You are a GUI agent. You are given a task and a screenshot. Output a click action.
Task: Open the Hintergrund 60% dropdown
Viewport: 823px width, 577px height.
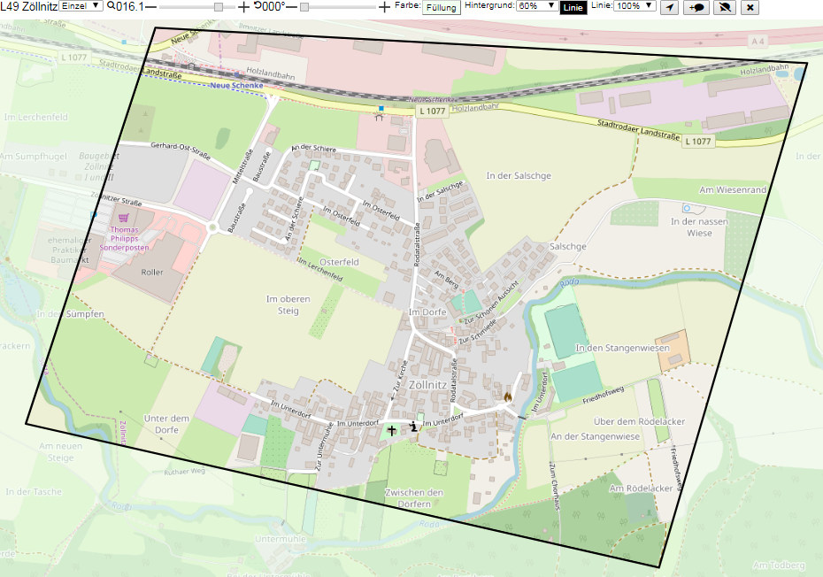tap(536, 6)
